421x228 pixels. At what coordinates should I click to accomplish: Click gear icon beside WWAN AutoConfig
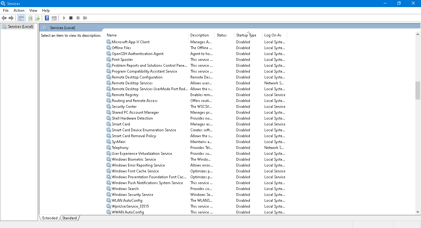[x=109, y=212]
